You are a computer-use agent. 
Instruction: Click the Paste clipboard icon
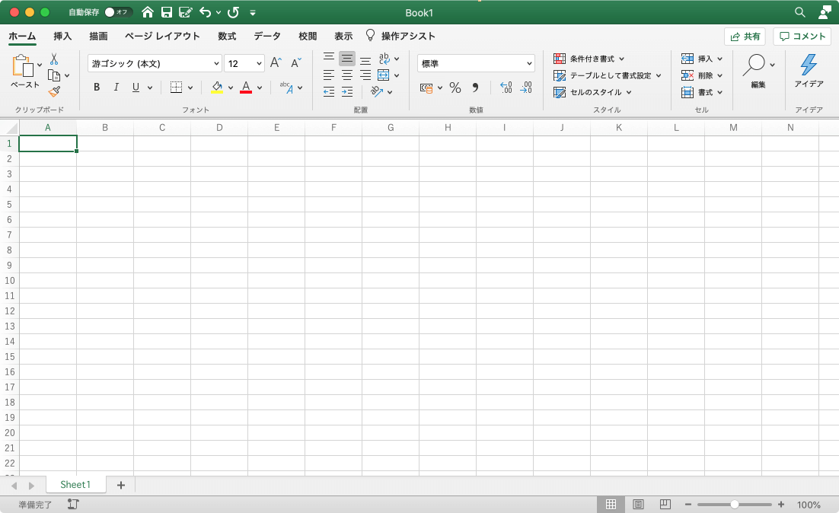(23, 65)
